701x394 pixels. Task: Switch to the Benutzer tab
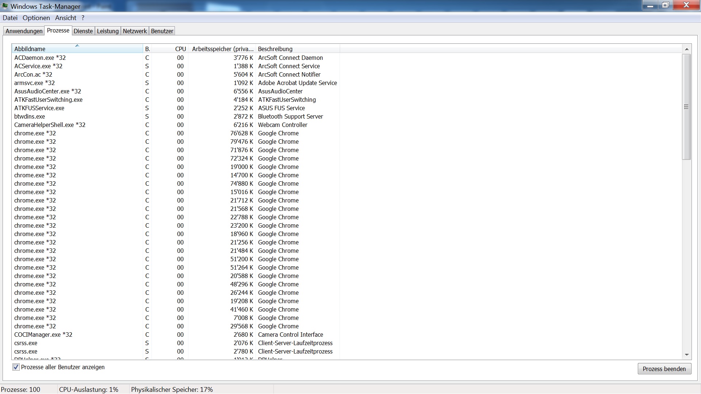coord(162,31)
